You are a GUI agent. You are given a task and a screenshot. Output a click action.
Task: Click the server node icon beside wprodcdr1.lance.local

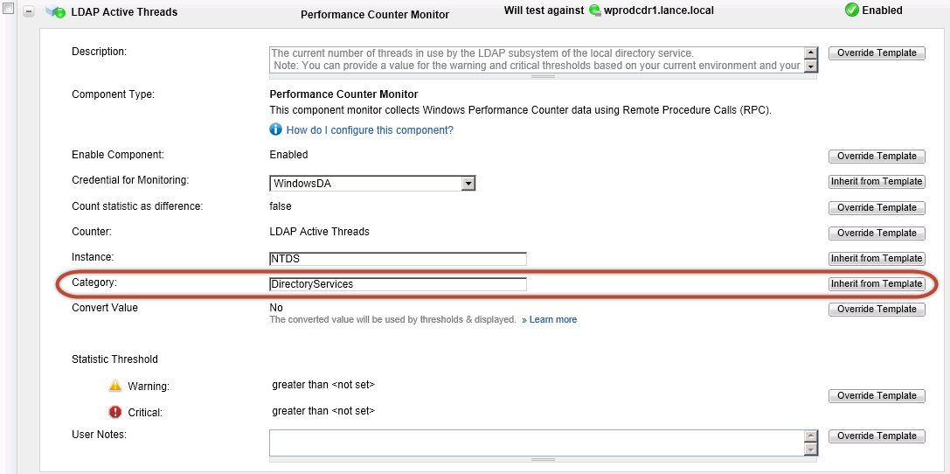click(594, 10)
